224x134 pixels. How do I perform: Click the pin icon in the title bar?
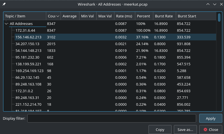4,4
